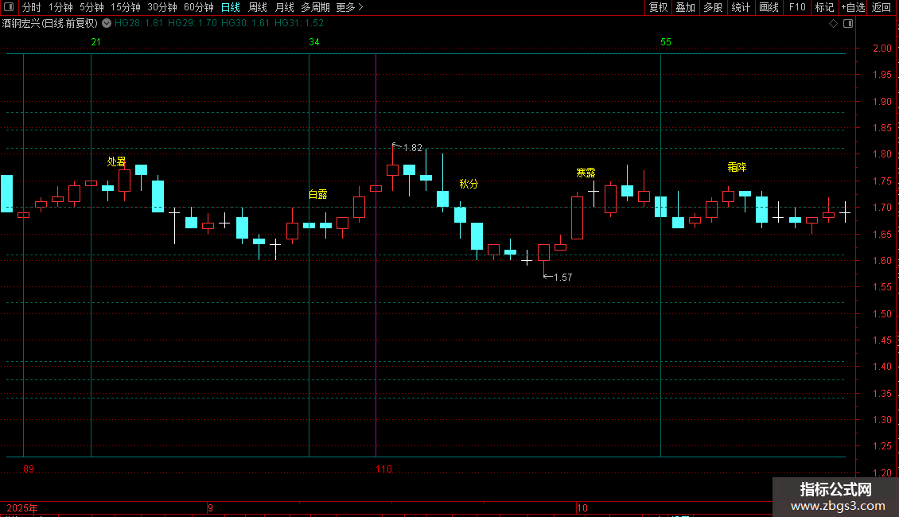The image size is (899, 517).
Task: Click the 白露 solar term label
Action: pos(317,194)
